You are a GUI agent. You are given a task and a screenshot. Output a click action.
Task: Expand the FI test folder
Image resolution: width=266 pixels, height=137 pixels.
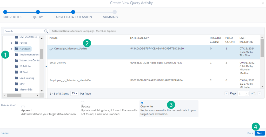[11, 43]
